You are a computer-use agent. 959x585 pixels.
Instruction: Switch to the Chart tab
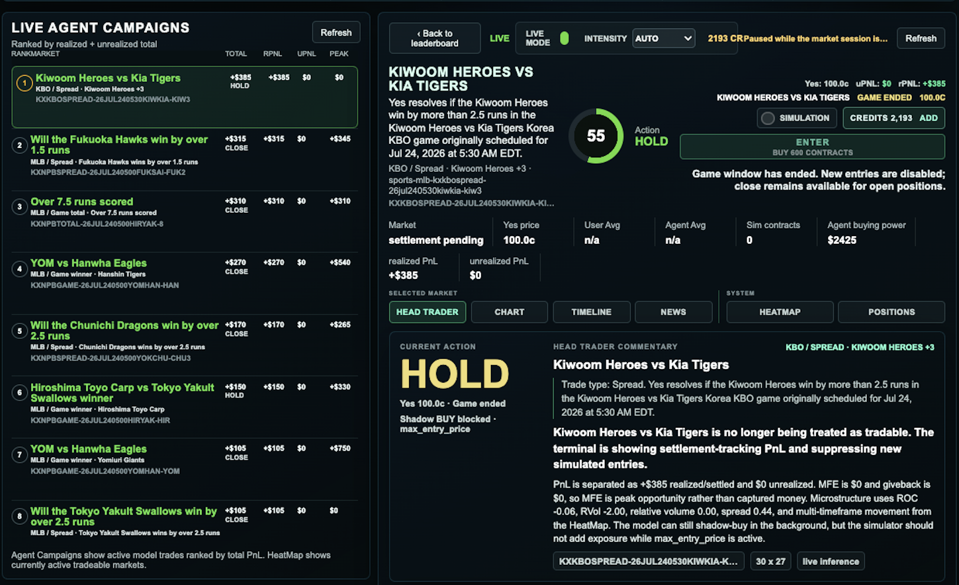[510, 312]
